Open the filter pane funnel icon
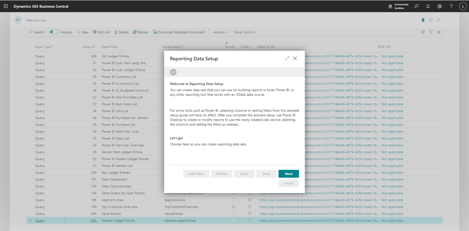This screenshot has width=469, height=231. [431, 32]
